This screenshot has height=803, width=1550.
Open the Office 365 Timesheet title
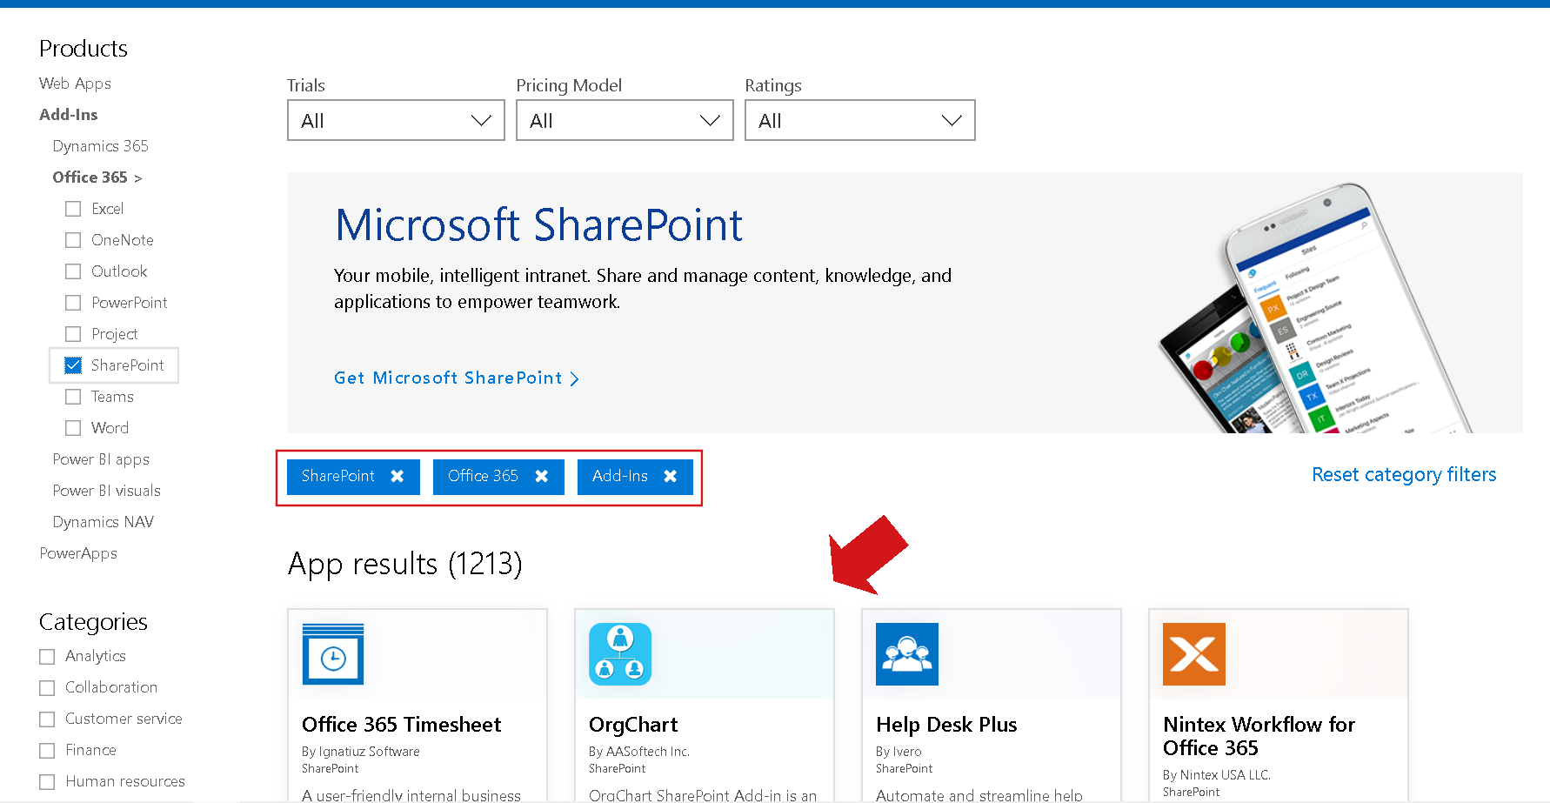401,725
